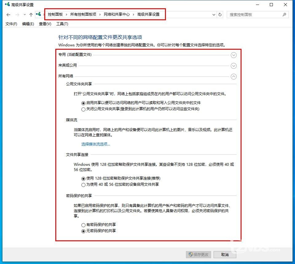Click the 取消 button
The height and width of the screenshot is (264, 295).
225,254
